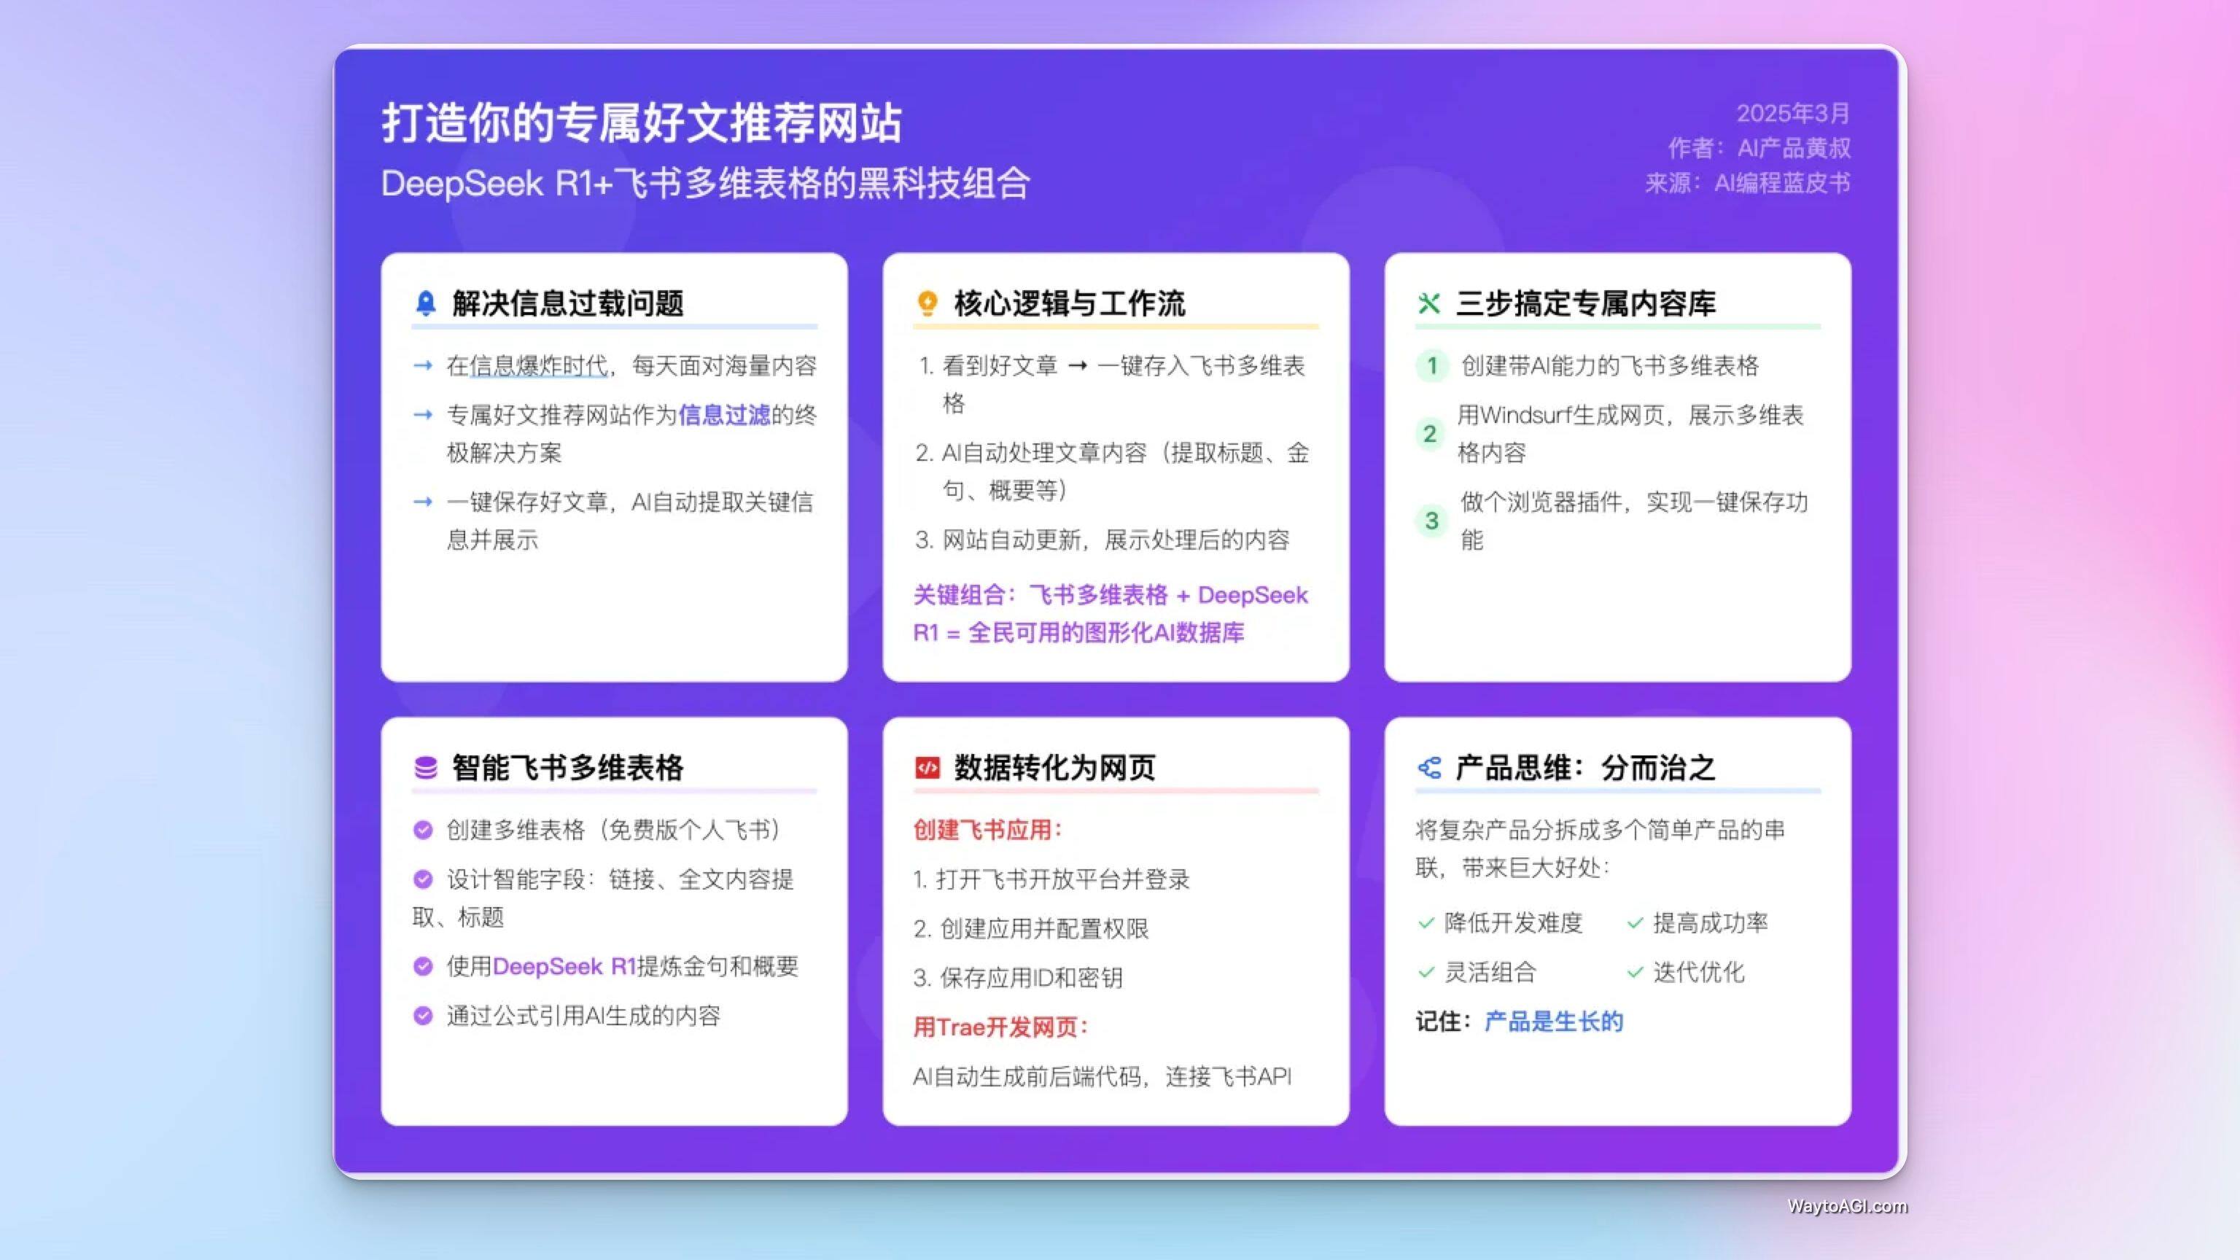The width and height of the screenshot is (2240, 1260).
Task: Click heading 解决信息过载问题
Action: coord(568,303)
